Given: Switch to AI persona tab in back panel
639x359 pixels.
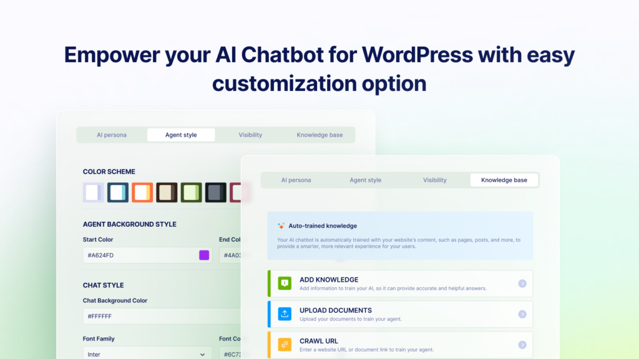Looking at the screenshot, I should pyautogui.click(x=112, y=135).
